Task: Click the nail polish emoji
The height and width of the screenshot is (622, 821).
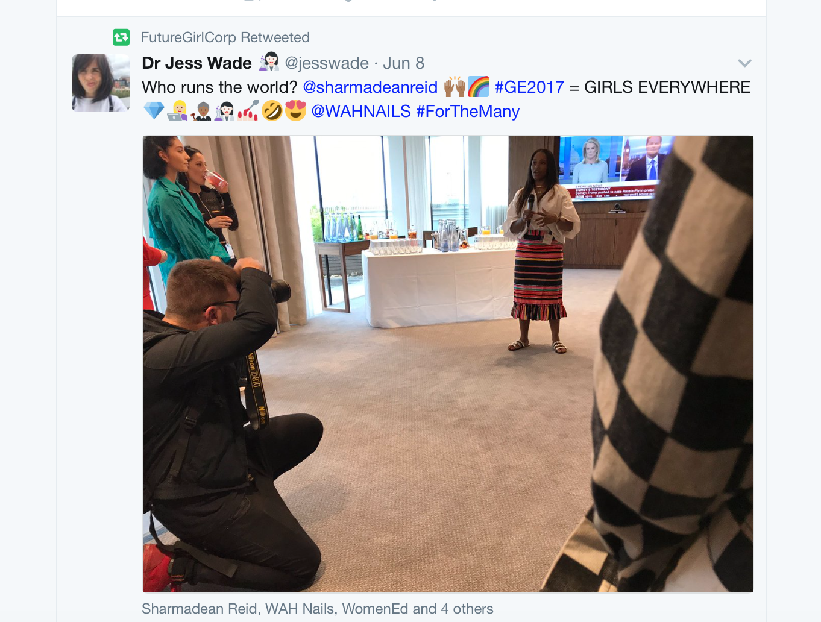Action: (x=248, y=111)
